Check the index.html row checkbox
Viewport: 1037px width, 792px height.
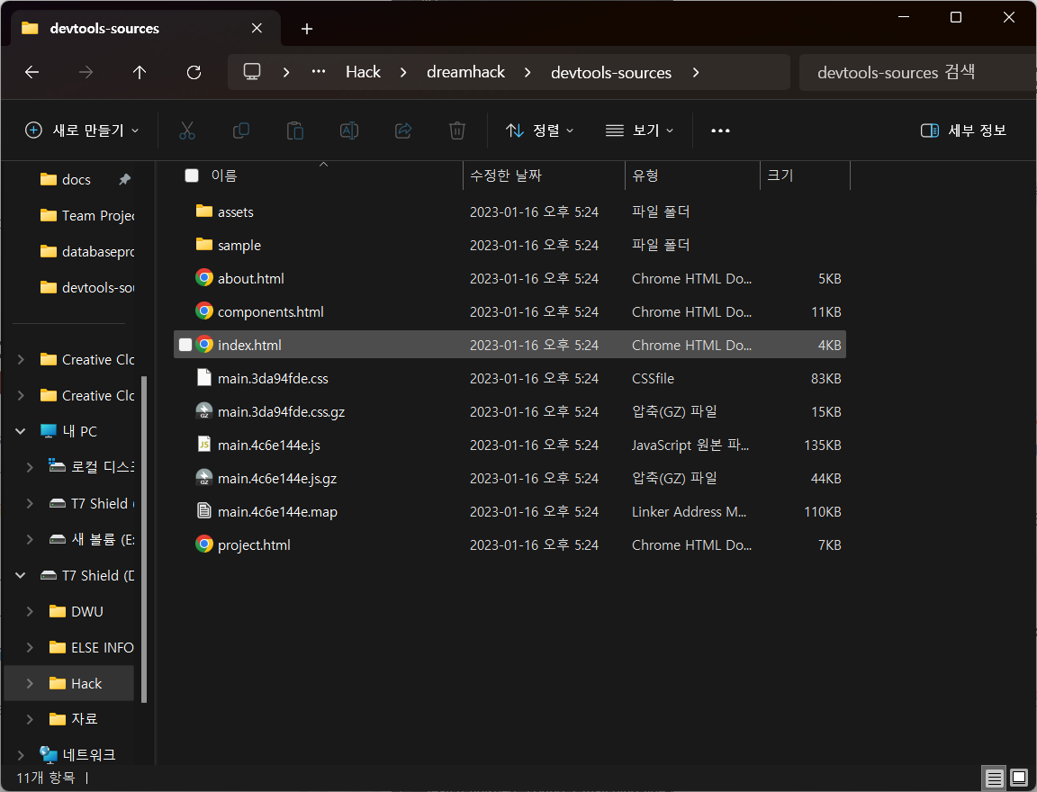click(185, 345)
